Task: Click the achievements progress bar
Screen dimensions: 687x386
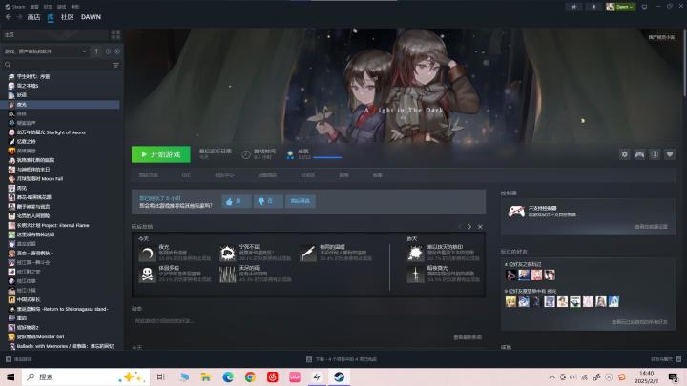Action: pos(327,157)
